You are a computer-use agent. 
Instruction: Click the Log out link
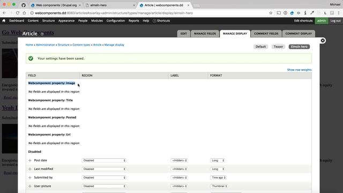click(335, 21)
